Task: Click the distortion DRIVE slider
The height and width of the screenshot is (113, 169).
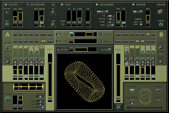Action: (x=42, y=16)
